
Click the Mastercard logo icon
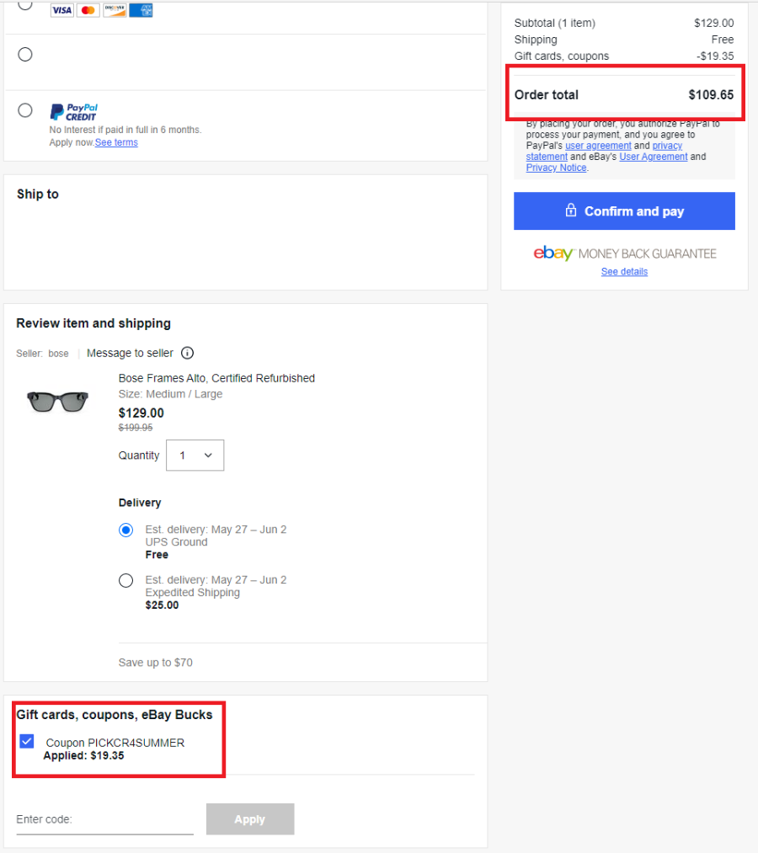pos(88,10)
